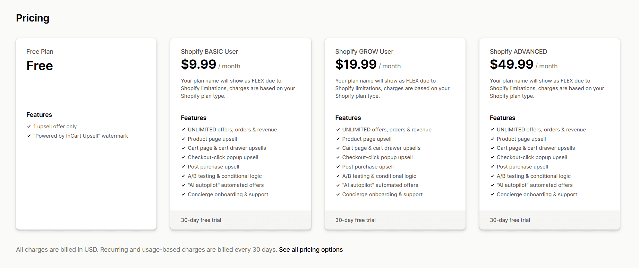
Task: Click checkmark next to ADVANCED UNLIMITED offers
Action: click(492, 130)
